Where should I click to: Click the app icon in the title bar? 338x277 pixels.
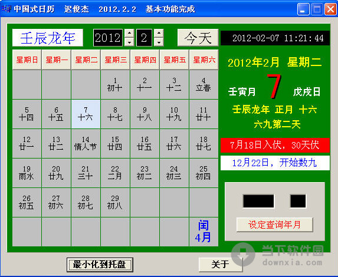coord(6,9)
